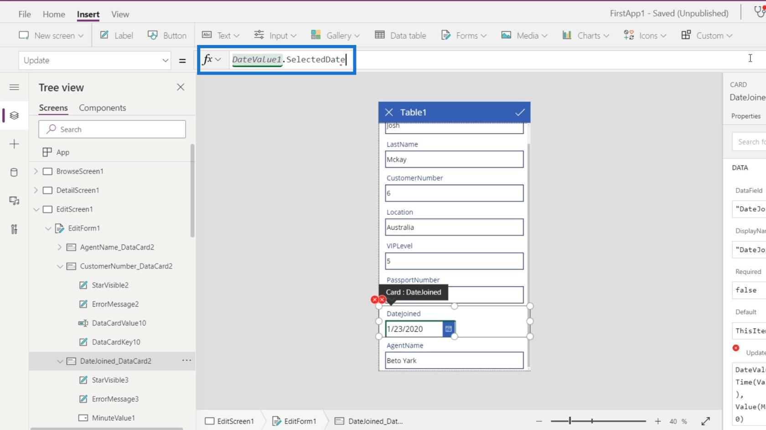
Task: Expand AgentName_DataCard2 in tree view
Action: (60, 247)
